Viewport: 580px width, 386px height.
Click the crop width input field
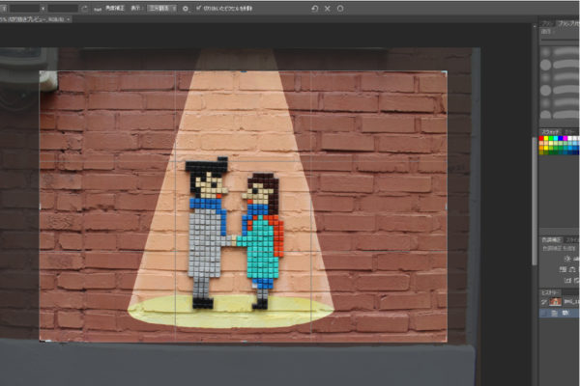[x=23, y=8]
